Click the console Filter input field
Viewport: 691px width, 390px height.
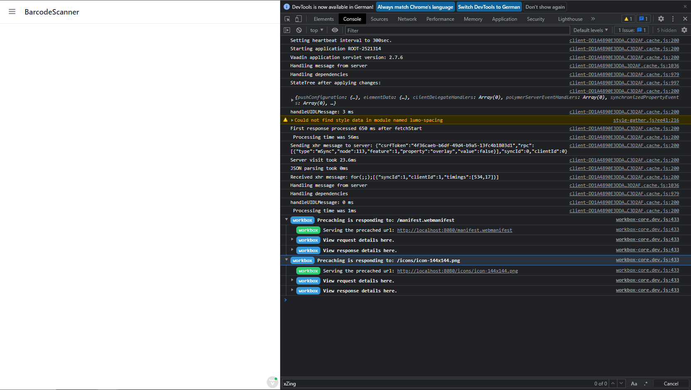[x=457, y=30]
